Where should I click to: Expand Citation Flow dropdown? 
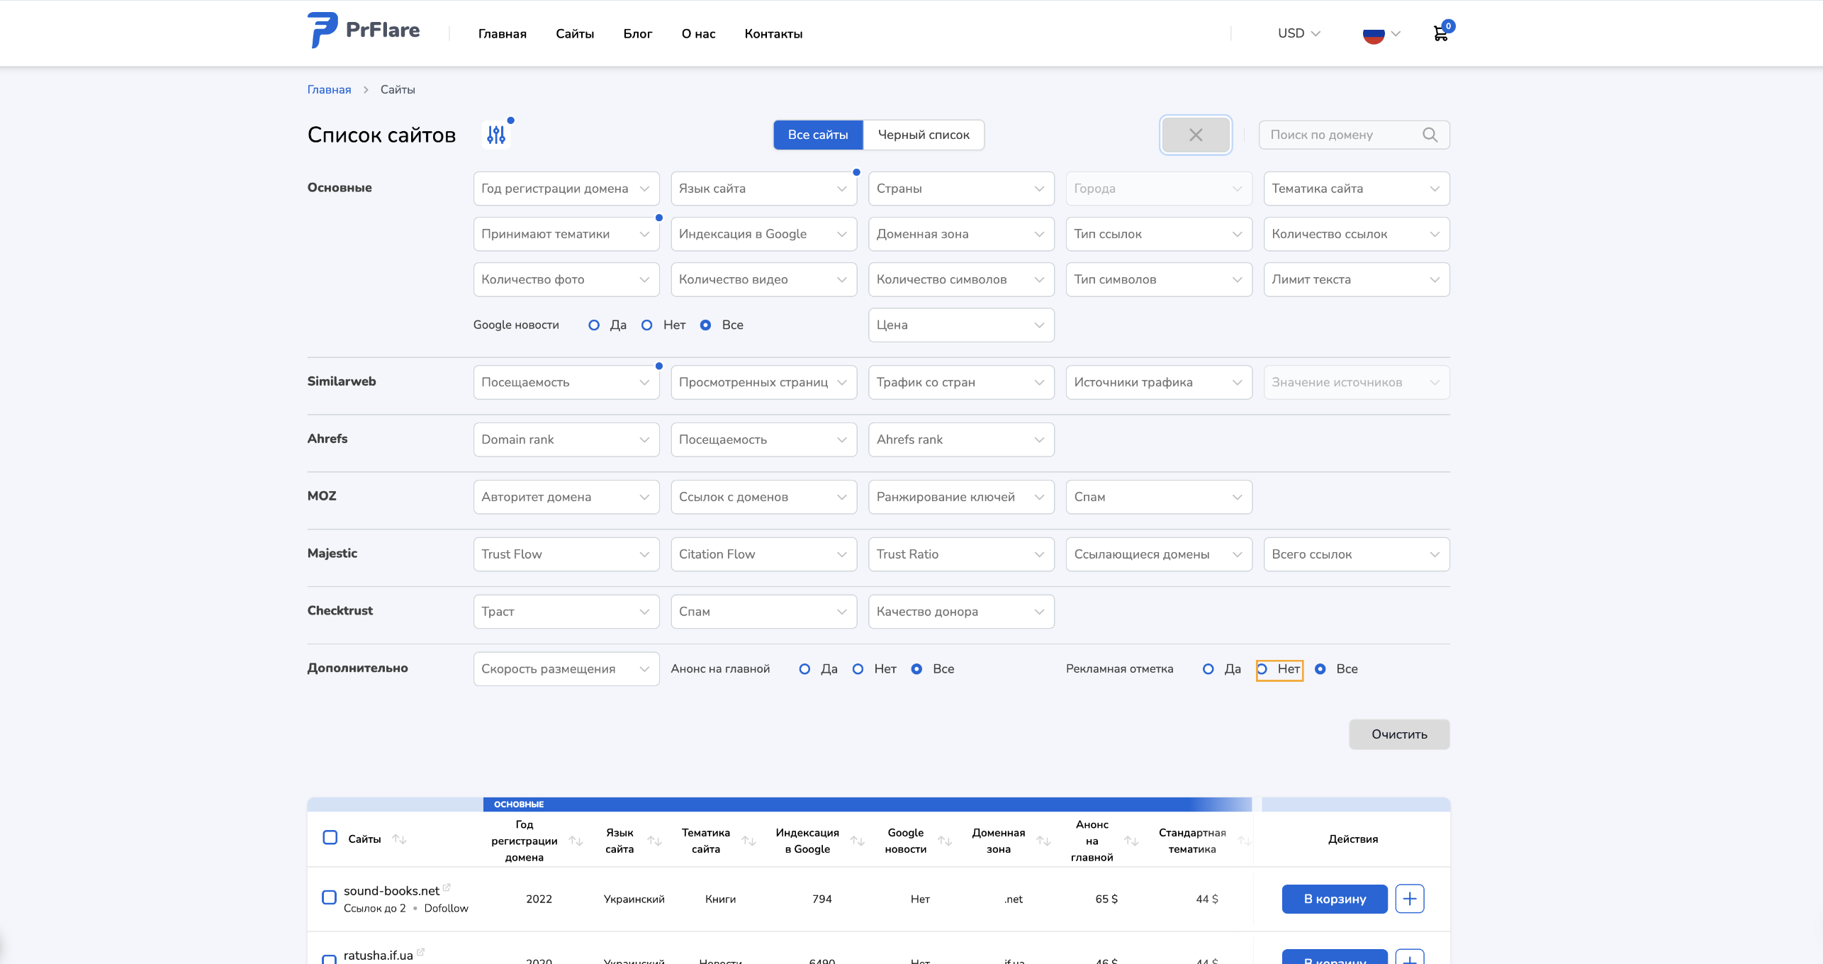coord(764,554)
